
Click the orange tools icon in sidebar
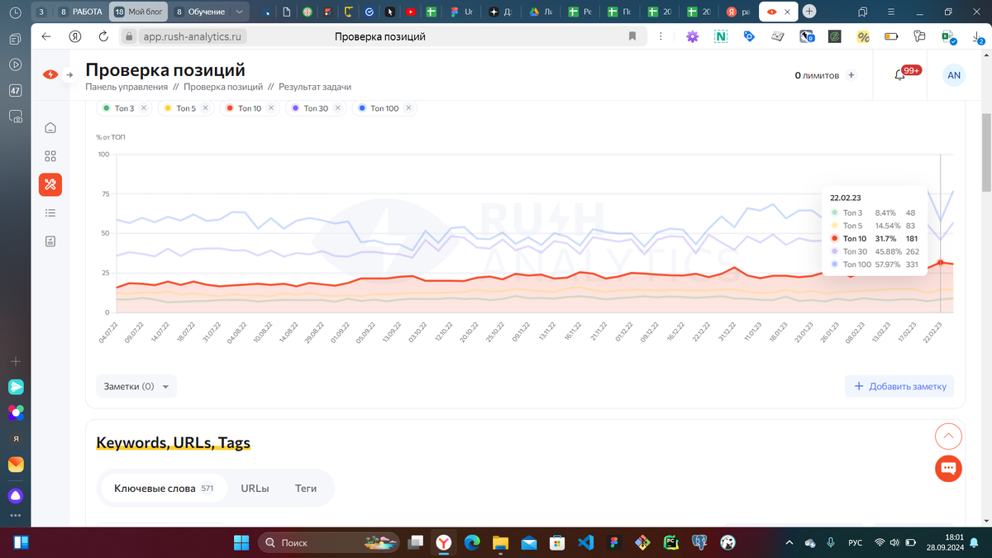pos(50,184)
